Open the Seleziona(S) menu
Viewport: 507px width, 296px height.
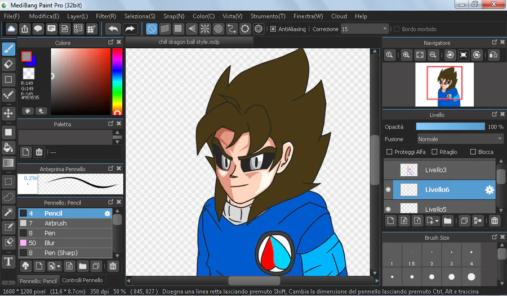pos(140,16)
